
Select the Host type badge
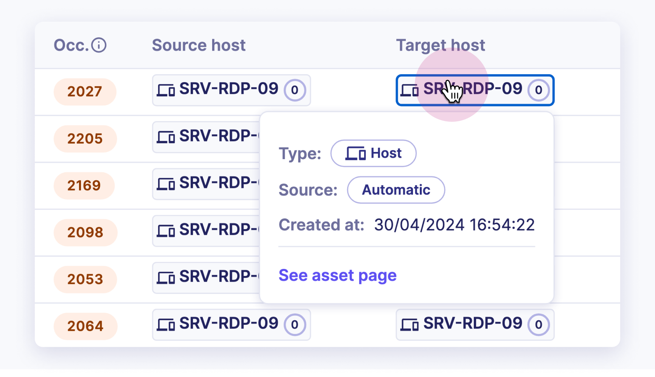coord(373,154)
